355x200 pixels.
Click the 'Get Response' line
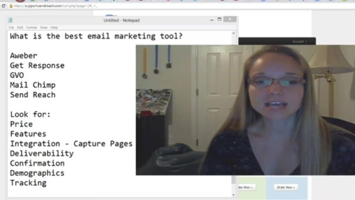tap(37, 66)
